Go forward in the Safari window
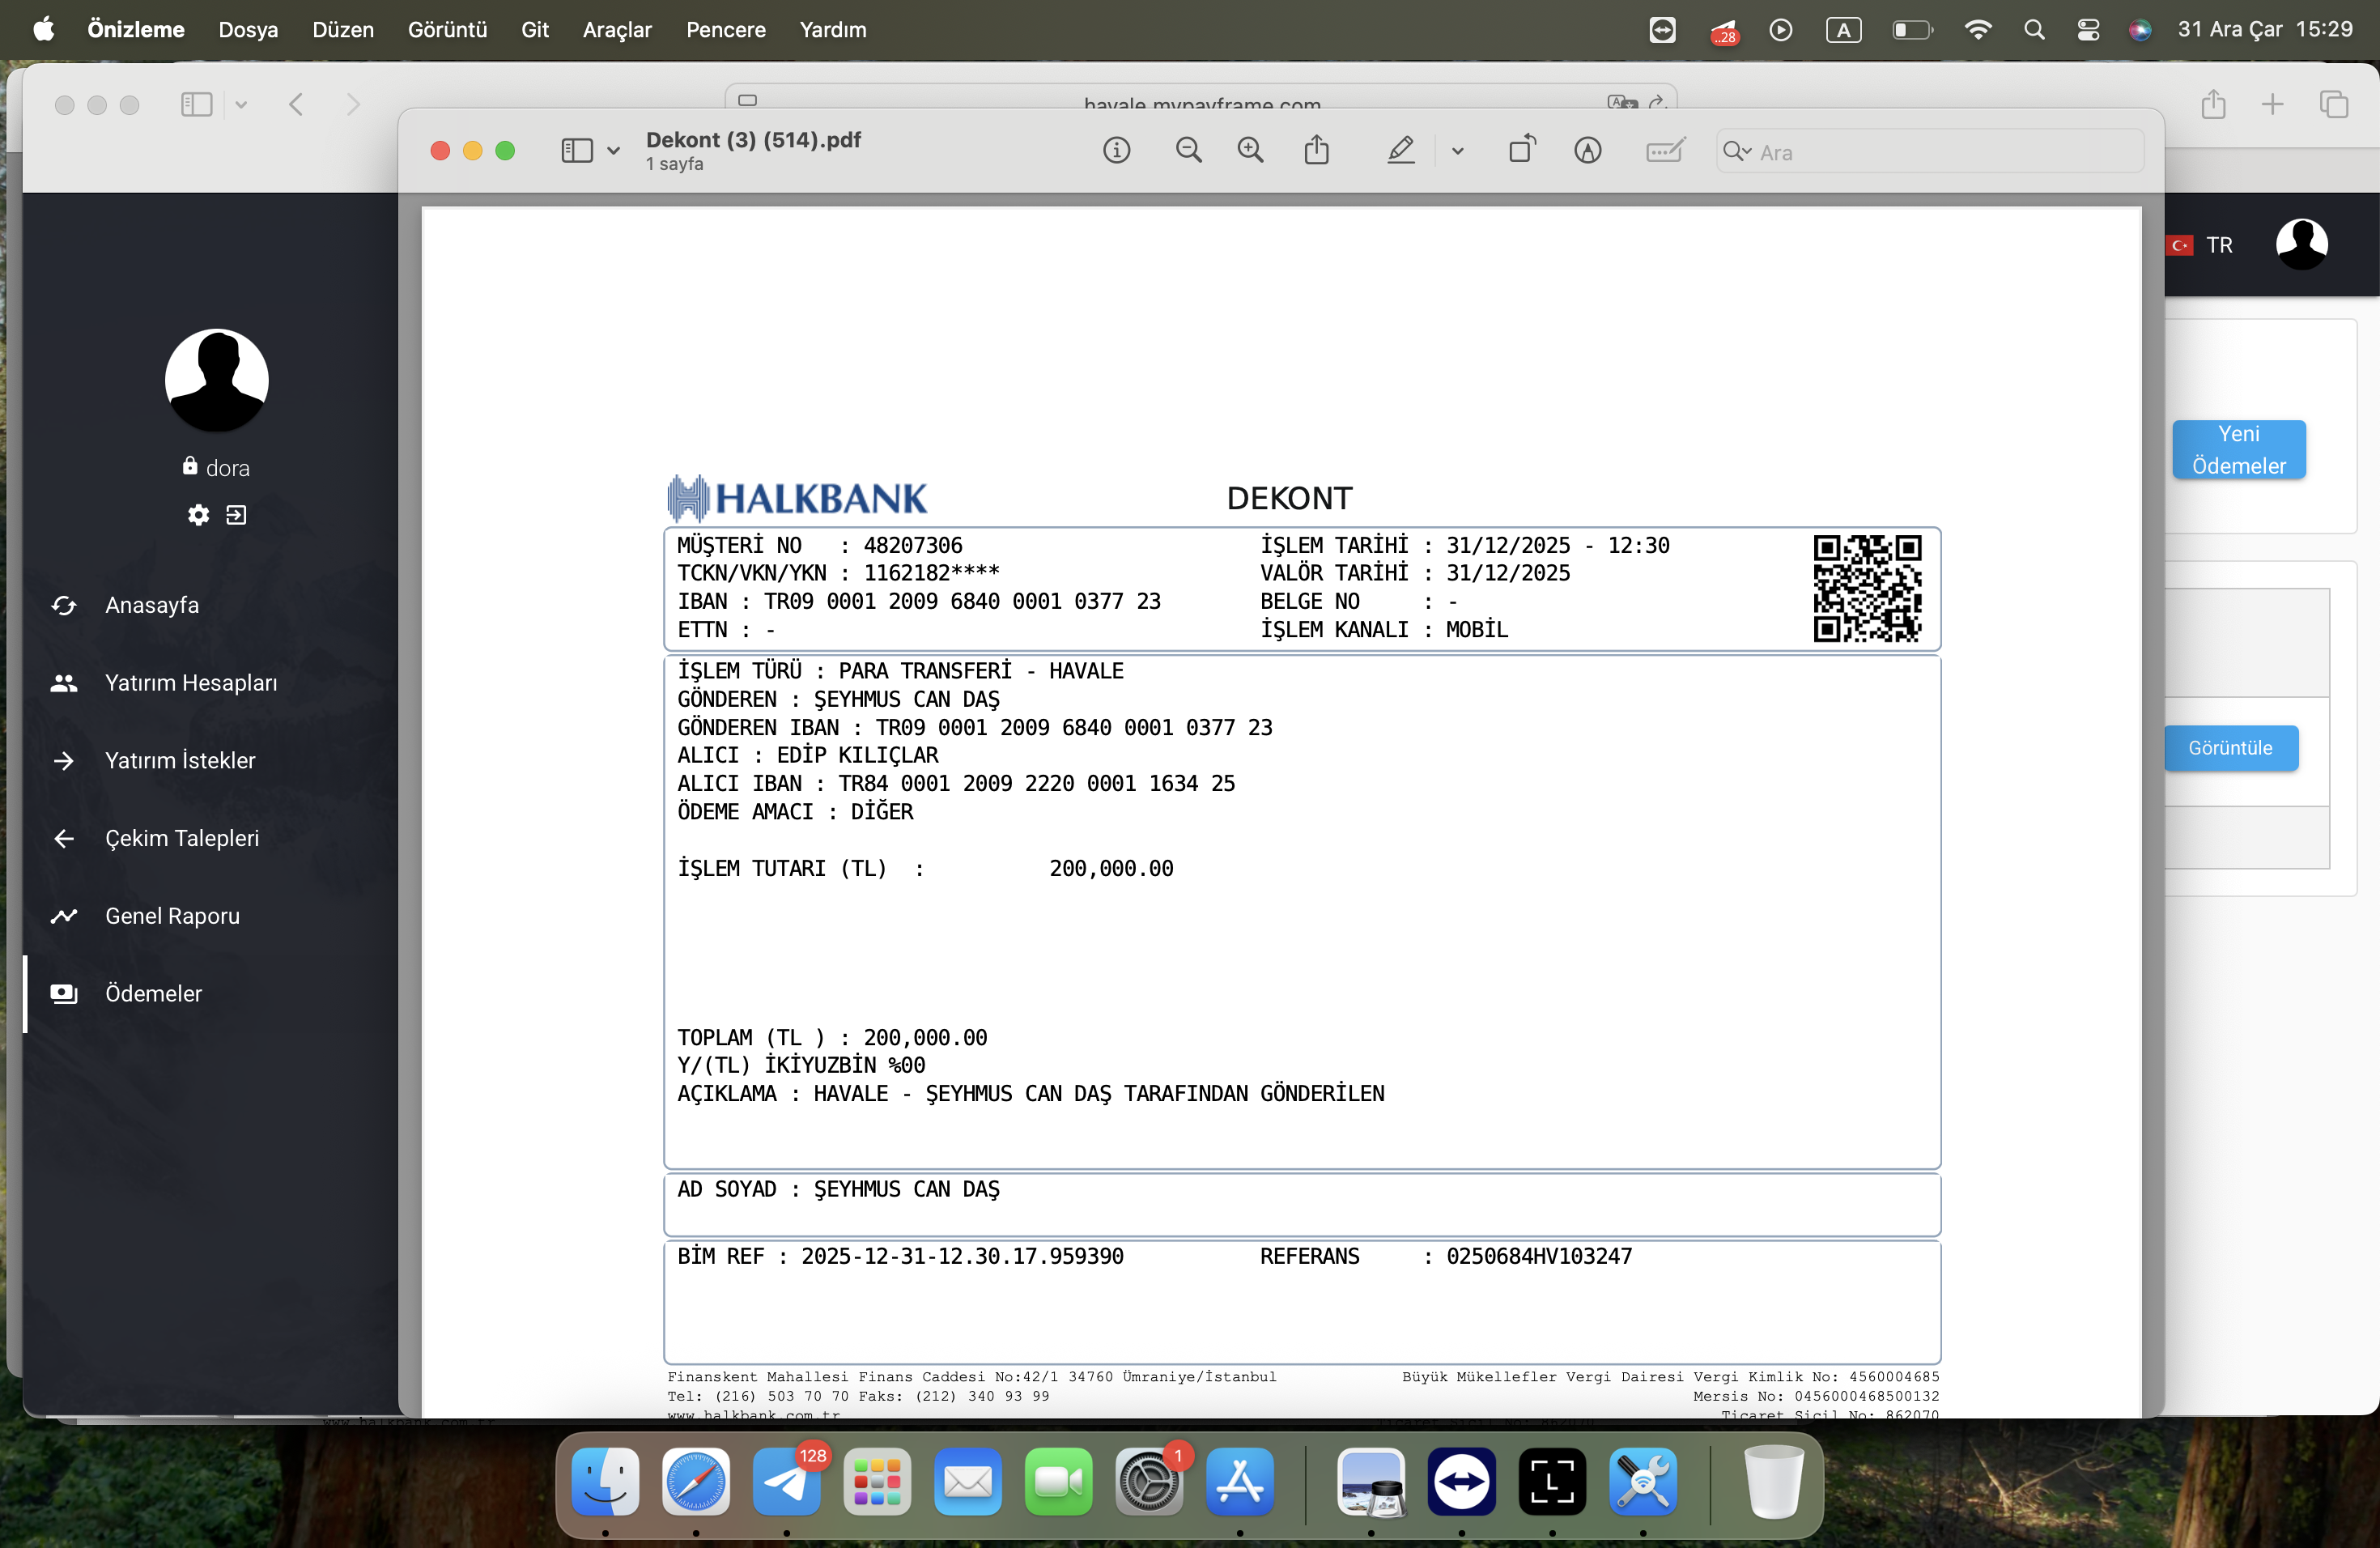2380x1548 pixels. click(x=353, y=105)
